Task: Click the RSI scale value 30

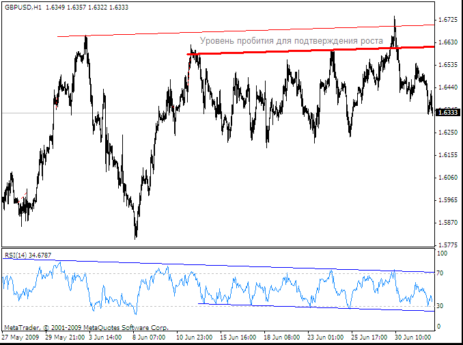Action: tap(440, 306)
